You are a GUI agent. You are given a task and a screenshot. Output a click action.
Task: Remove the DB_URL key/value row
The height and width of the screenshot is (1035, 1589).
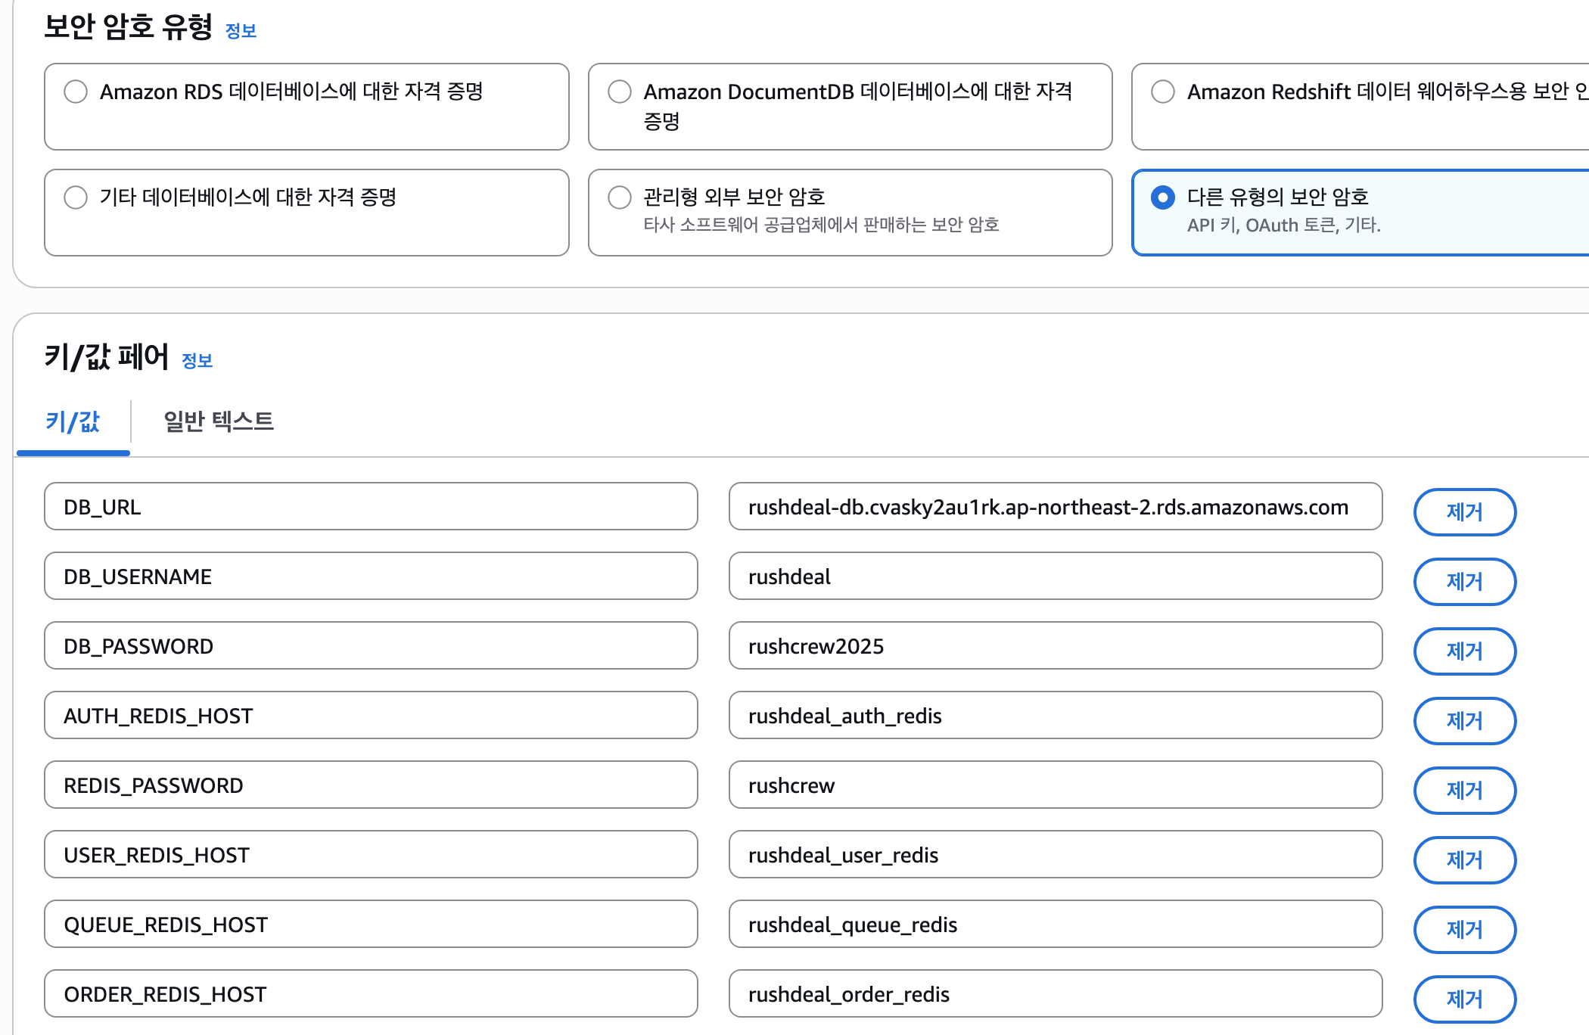pyautogui.click(x=1464, y=512)
